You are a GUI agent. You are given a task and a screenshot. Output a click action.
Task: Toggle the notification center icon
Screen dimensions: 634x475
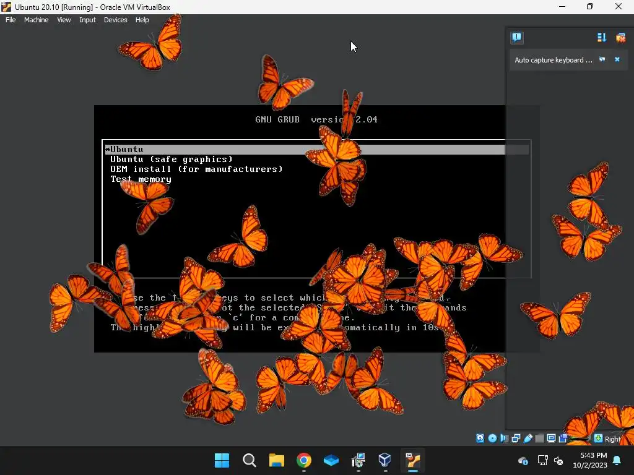(517, 38)
